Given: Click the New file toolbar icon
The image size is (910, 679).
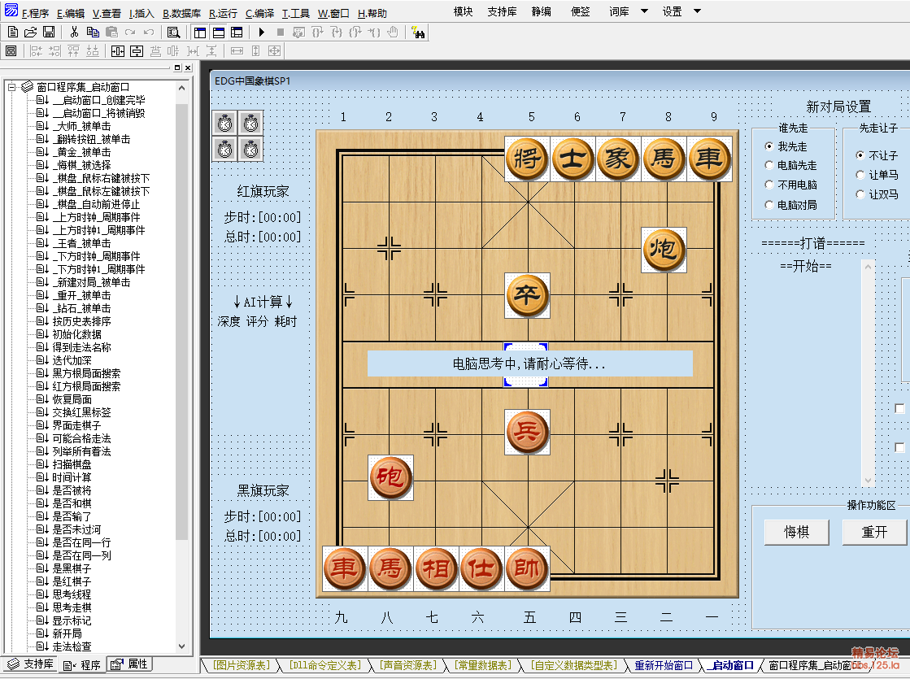Looking at the screenshot, I should (13, 33).
